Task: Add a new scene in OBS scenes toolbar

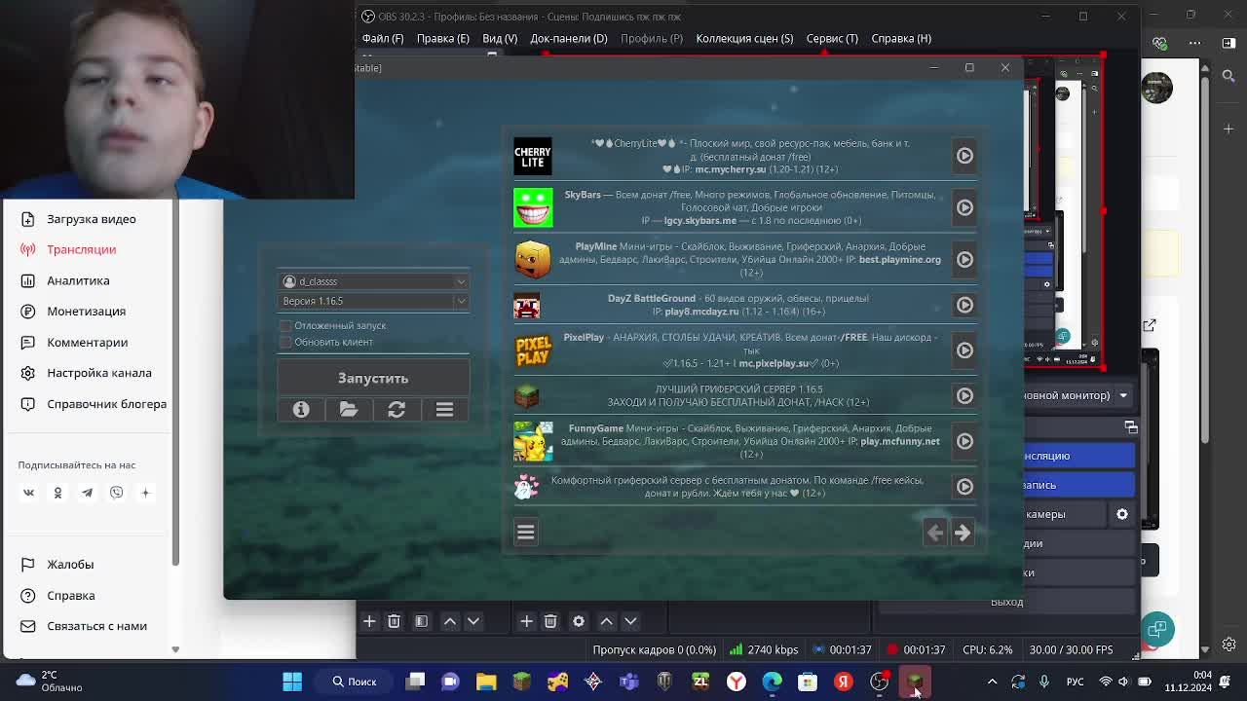Action: tap(369, 621)
